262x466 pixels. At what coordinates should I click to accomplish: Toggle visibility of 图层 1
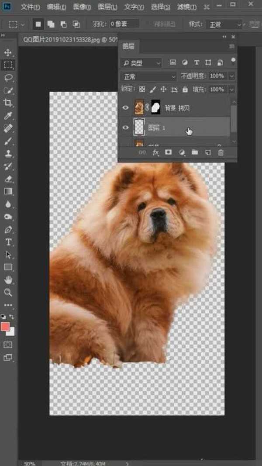click(126, 128)
